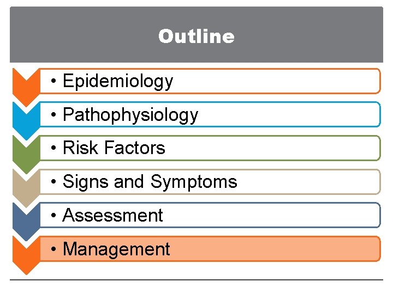Click the blank right area of Pathophysiology box
Viewport: 393px width, 294px height.
click(x=306, y=115)
